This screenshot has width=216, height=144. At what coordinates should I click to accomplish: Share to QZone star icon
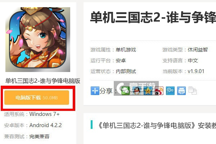[x=148, y=91]
